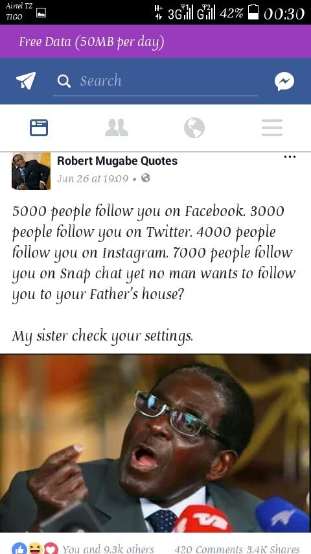Viewport: 311px width, 554px height.
Task: Open the hamburger menu tab
Action: pyautogui.click(x=272, y=128)
